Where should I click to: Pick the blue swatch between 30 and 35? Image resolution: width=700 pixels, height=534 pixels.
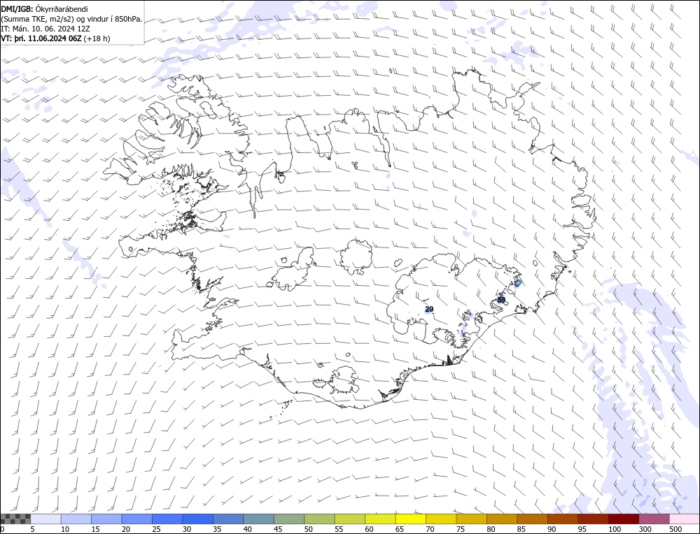pyautogui.click(x=198, y=519)
